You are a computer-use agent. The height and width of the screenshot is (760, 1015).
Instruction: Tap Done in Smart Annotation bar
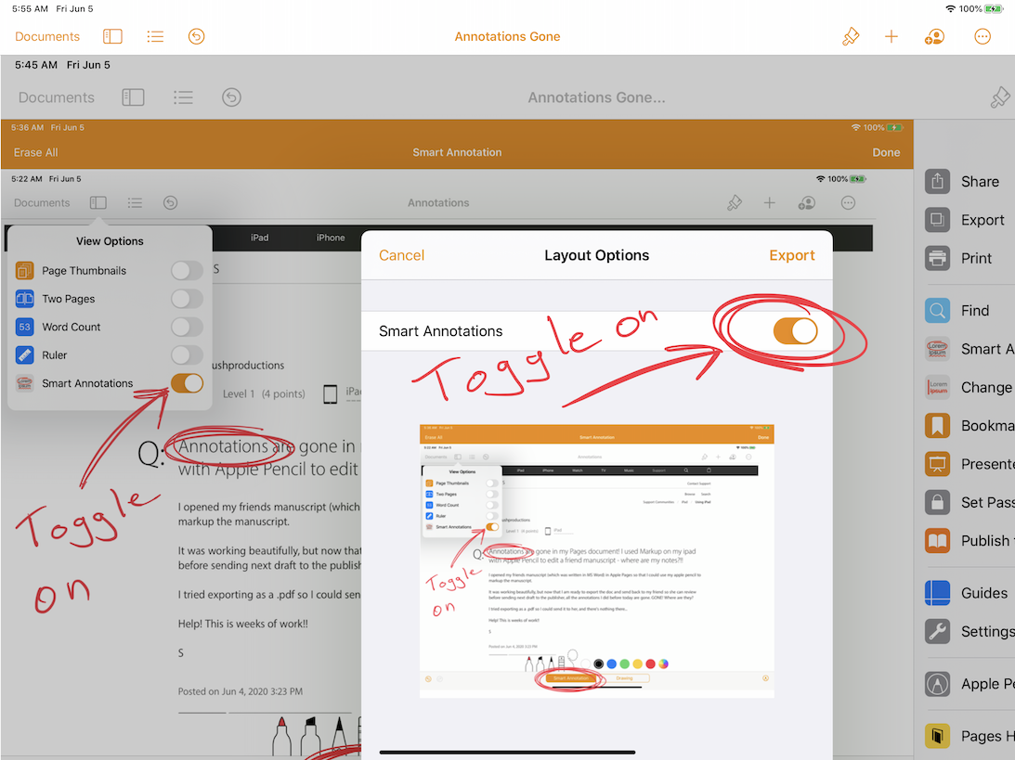click(886, 152)
